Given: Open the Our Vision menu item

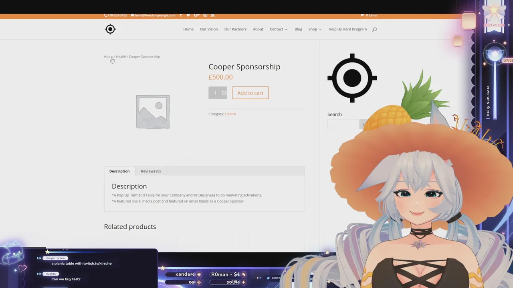Looking at the screenshot, I should point(209,29).
